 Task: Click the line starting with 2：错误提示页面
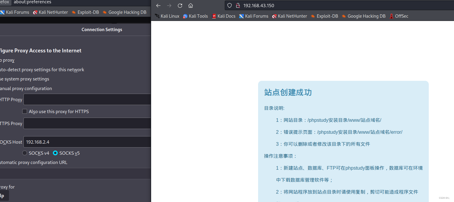coord(339,132)
